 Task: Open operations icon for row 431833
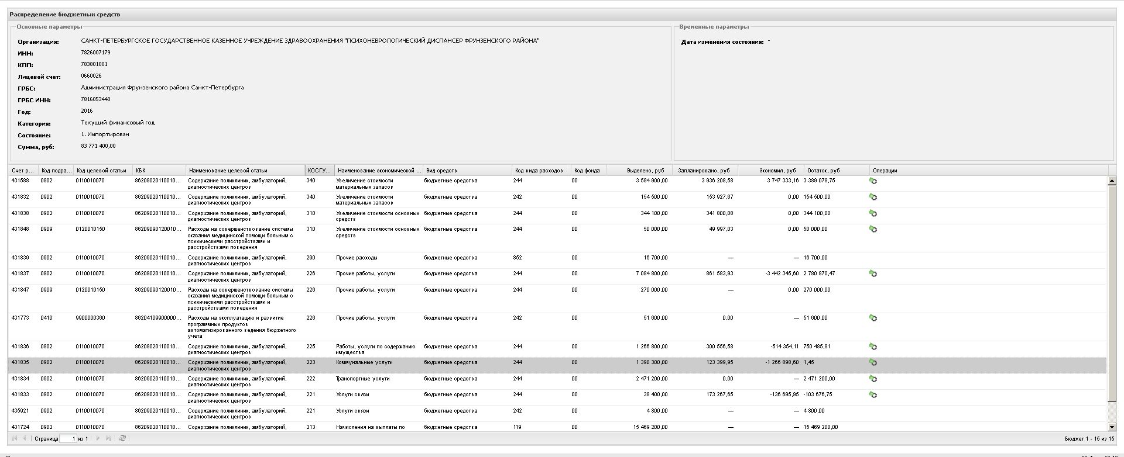873,395
